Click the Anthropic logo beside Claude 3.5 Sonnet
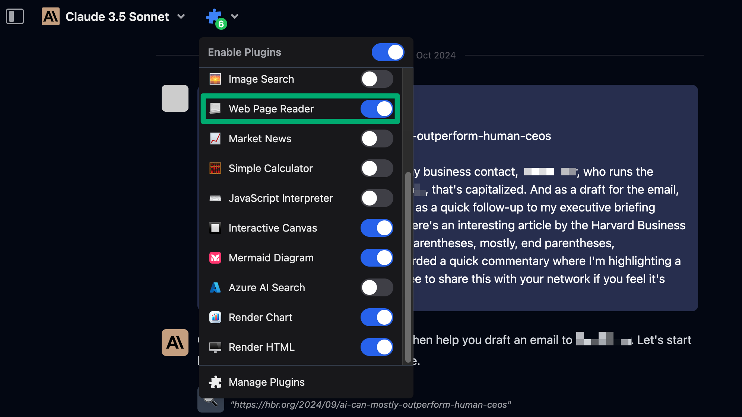 (51, 16)
